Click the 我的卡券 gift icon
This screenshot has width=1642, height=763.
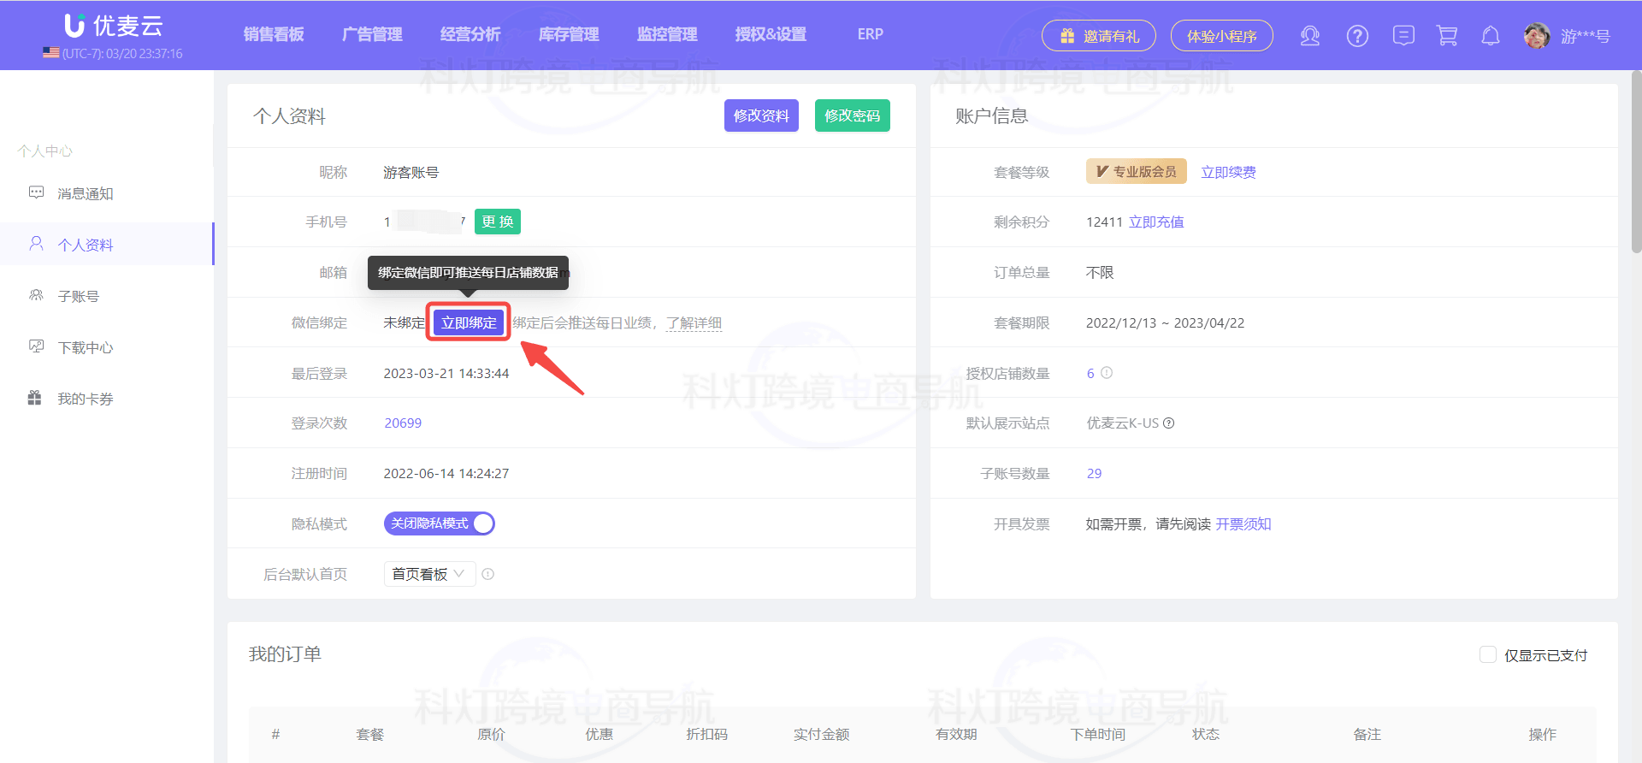pos(34,398)
